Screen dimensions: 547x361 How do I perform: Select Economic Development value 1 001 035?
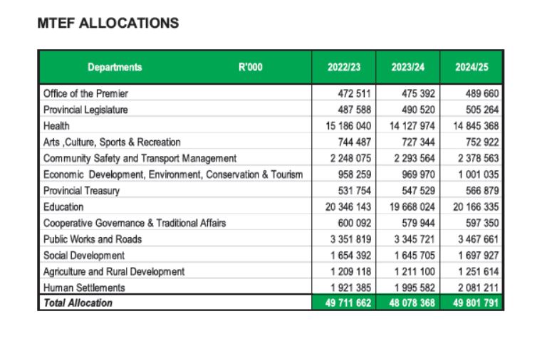tap(479, 174)
